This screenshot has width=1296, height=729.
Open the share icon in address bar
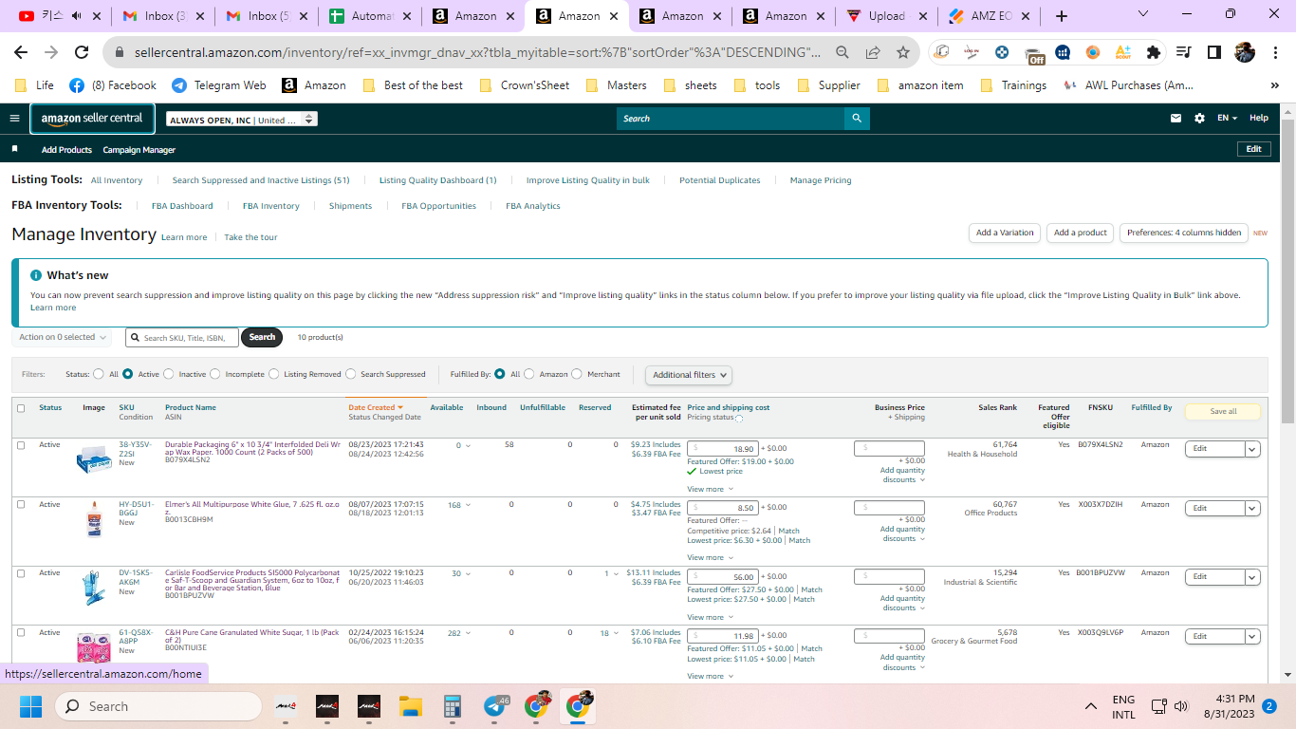(x=873, y=52)
